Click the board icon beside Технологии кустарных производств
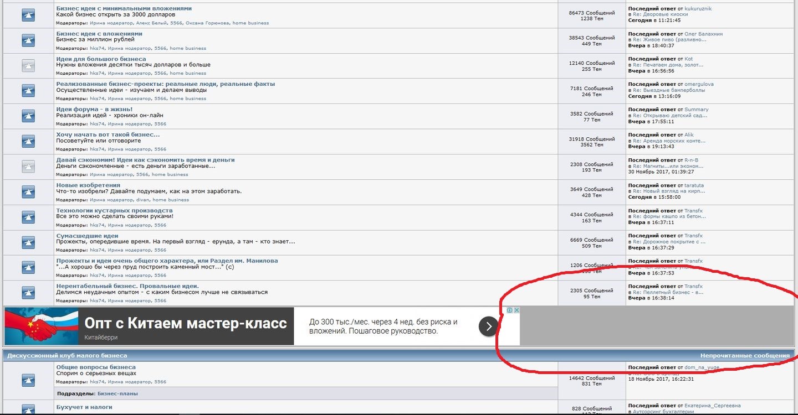The width and height of the screenshot is (798, 415). 28,217
